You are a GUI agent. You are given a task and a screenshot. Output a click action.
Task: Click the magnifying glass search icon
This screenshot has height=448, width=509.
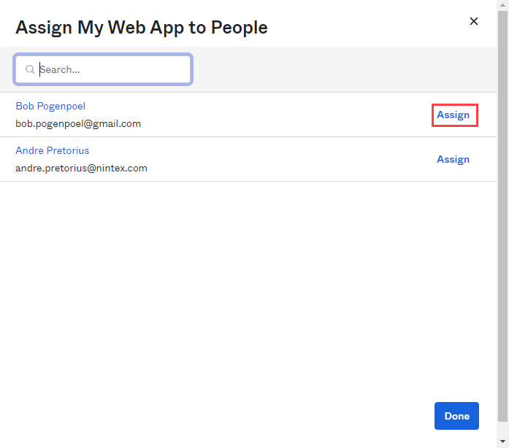tap(30, 70)
